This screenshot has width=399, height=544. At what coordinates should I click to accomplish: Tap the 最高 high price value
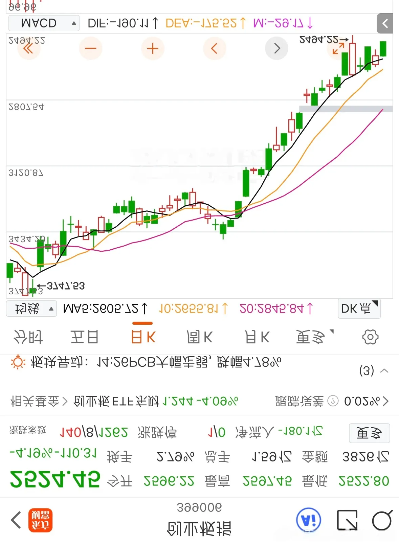tap(267, 481)
